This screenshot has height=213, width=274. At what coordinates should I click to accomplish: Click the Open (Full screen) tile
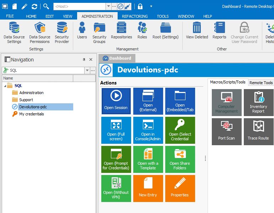click(116, 130)
